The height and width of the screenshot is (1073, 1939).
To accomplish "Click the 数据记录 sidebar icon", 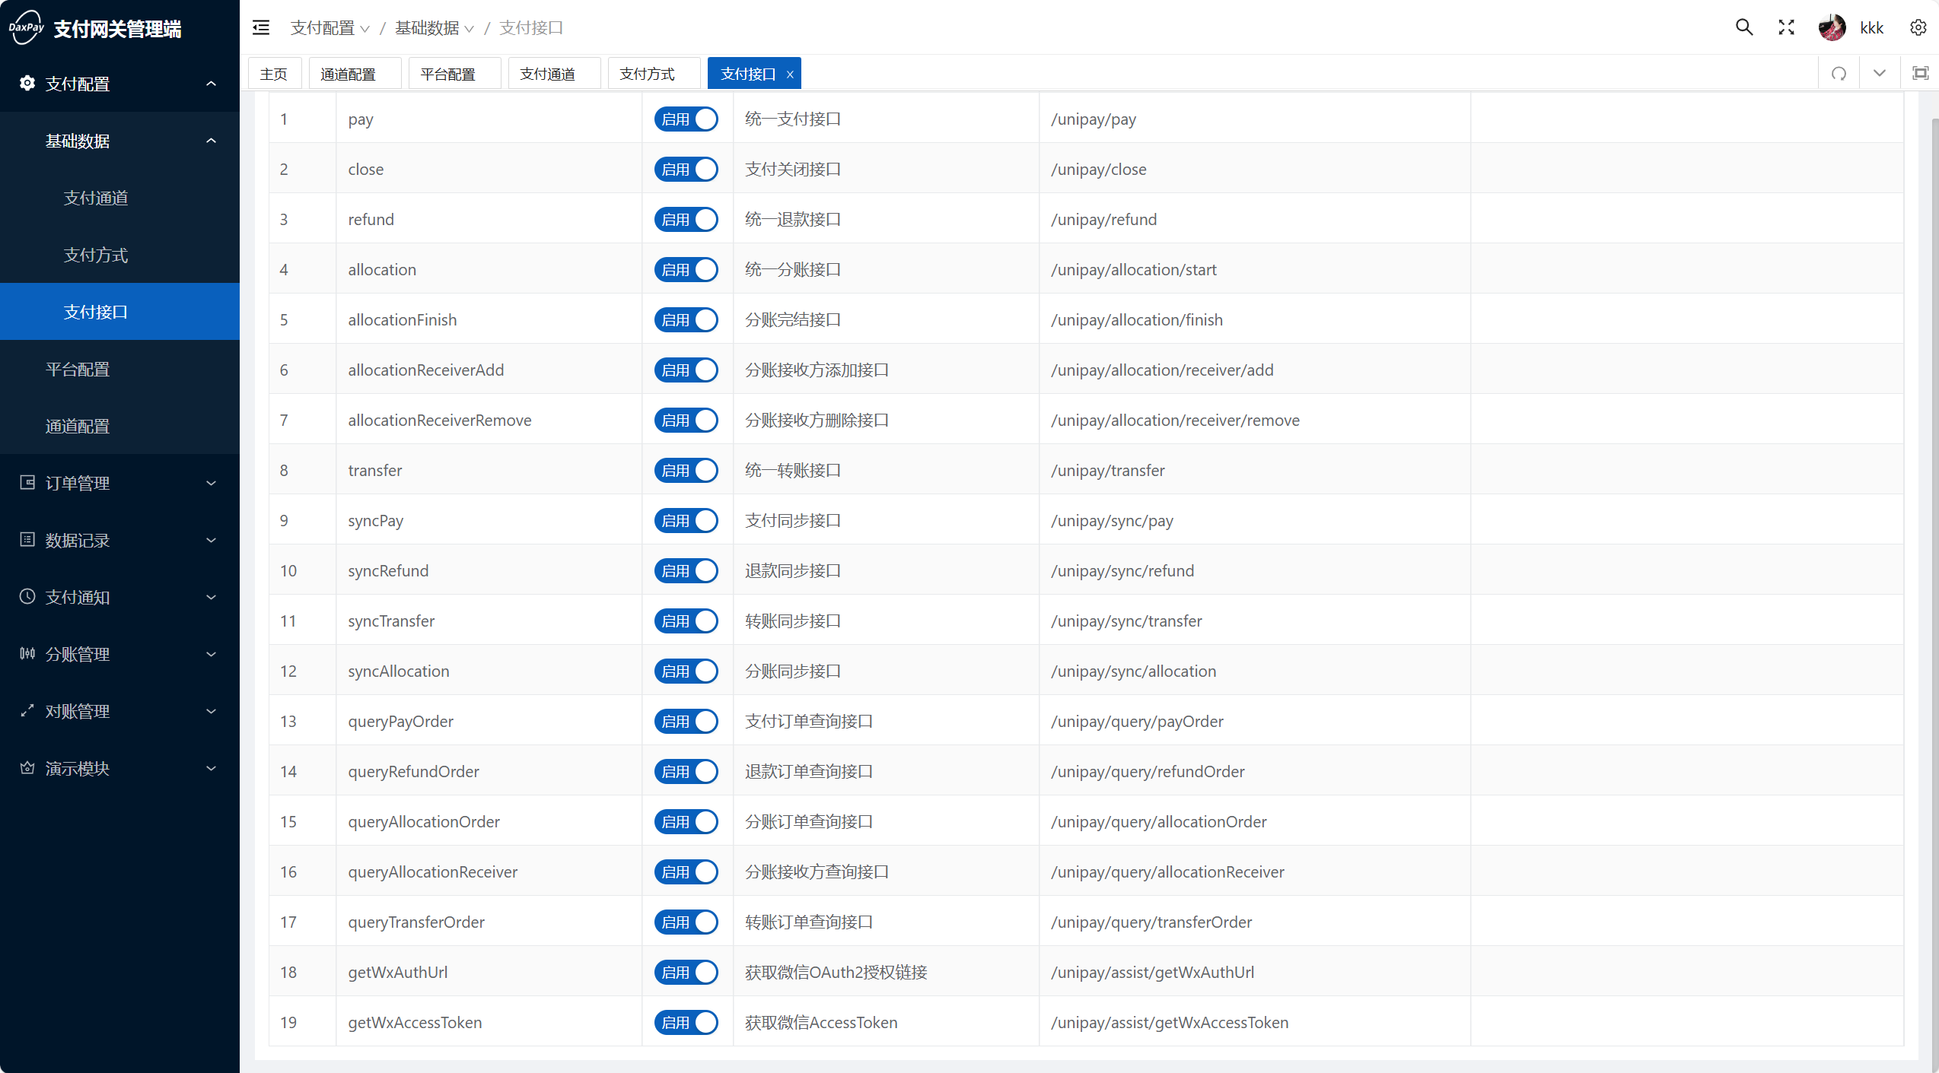I will point(27,540).
